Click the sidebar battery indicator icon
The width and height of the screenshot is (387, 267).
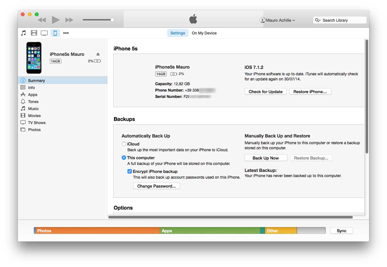point(98,61)
